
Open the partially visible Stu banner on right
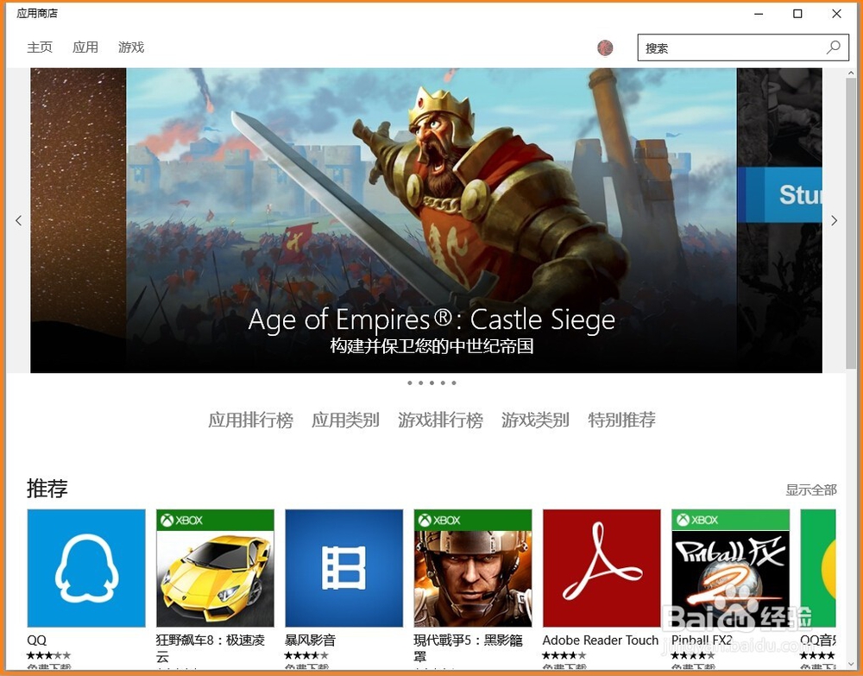779,220
